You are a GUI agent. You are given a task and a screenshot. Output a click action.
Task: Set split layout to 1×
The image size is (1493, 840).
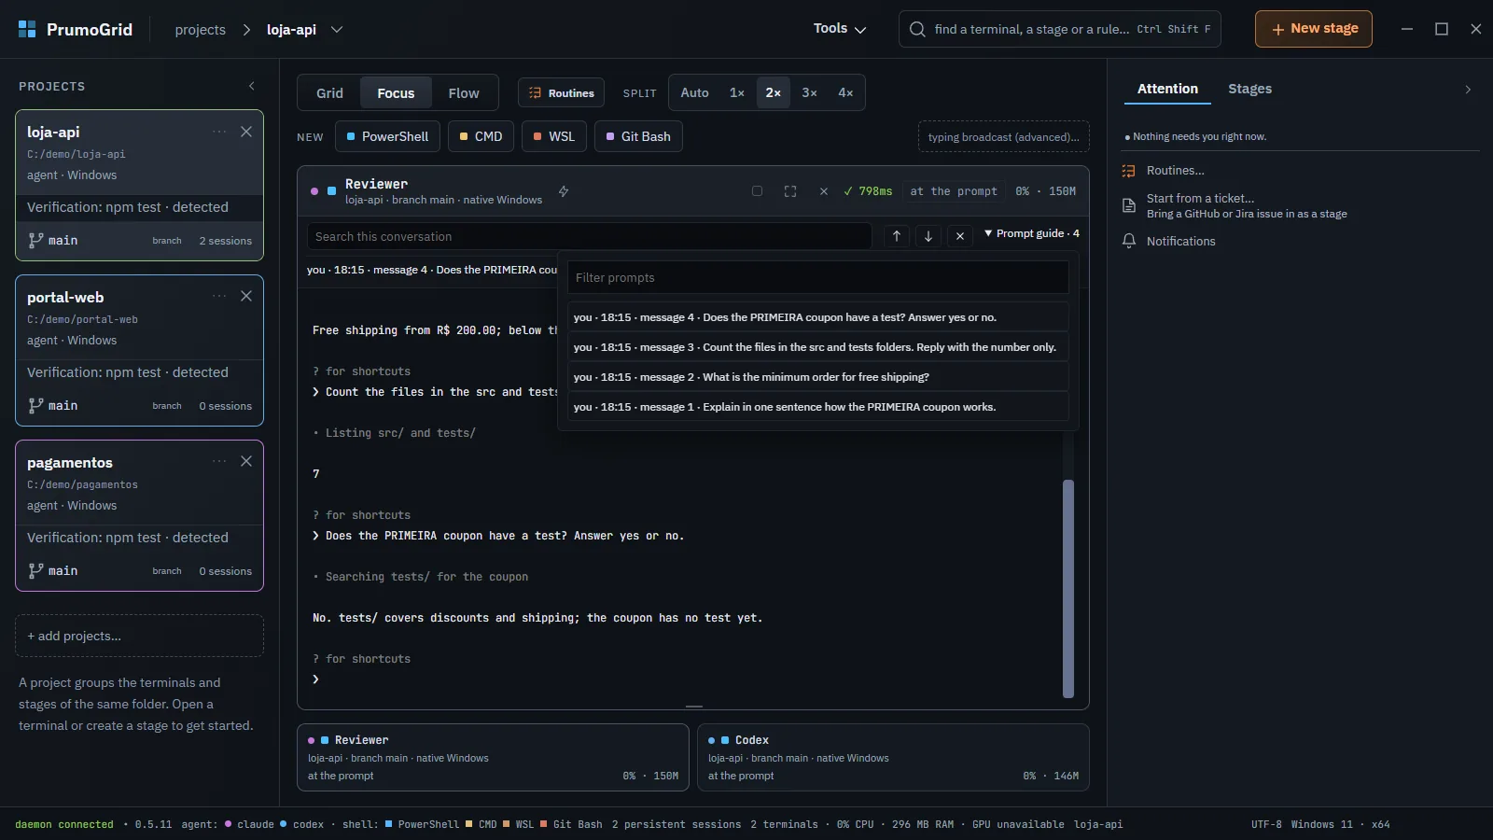737,92
